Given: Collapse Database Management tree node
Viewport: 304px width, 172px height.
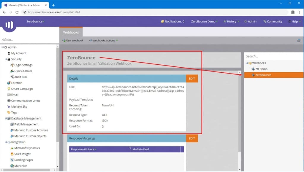Looking at the screenshot, I should click(6, 118).
